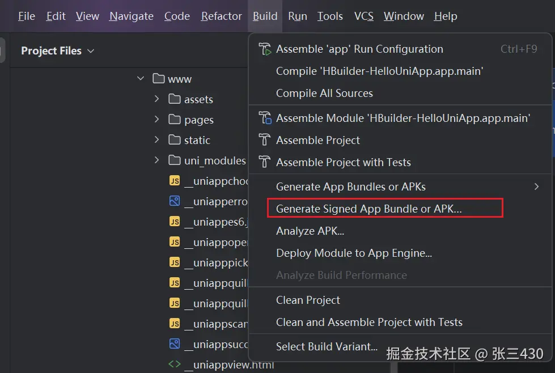
Task: Open the View menu
Action: point(87,16)
